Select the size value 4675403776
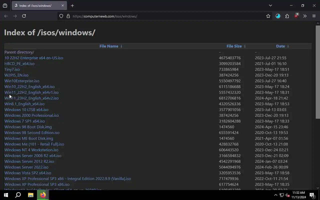The width and height of the screenshot is (320, 200). click(x=230, y=58)
